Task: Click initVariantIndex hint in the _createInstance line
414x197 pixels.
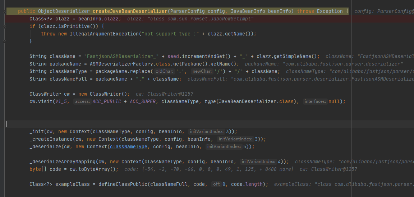Action: tap(235, 139)
